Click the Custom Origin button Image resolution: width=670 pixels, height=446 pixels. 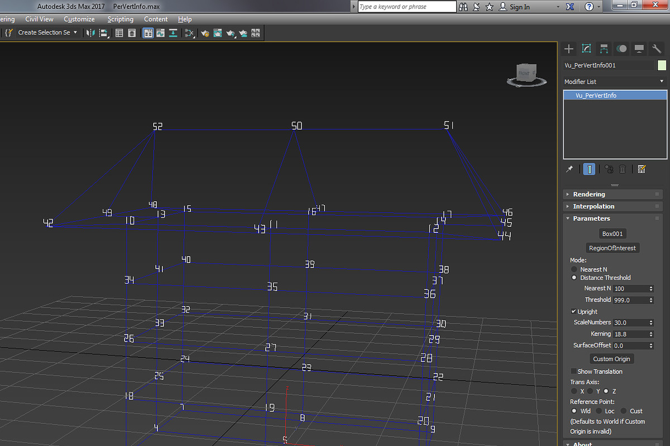pos(612,359)
